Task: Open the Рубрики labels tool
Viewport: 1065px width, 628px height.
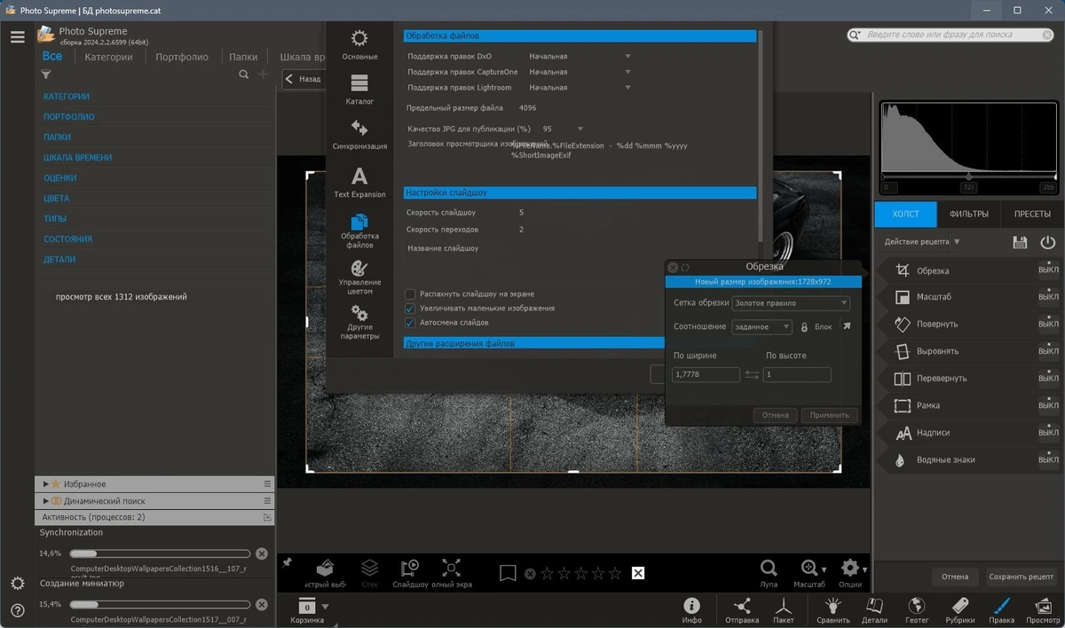Action: tap(960, 610)
